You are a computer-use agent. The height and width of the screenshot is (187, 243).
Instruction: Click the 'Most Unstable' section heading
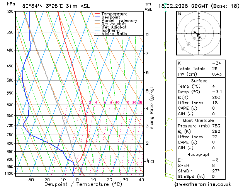click(198, 120)
